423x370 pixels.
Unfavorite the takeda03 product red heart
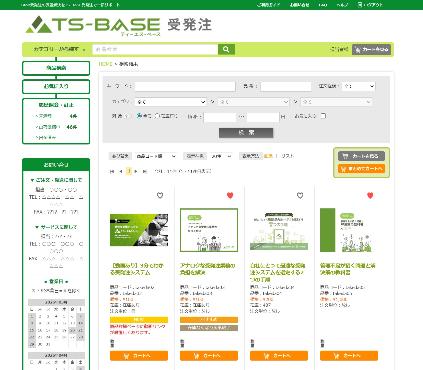230,196
